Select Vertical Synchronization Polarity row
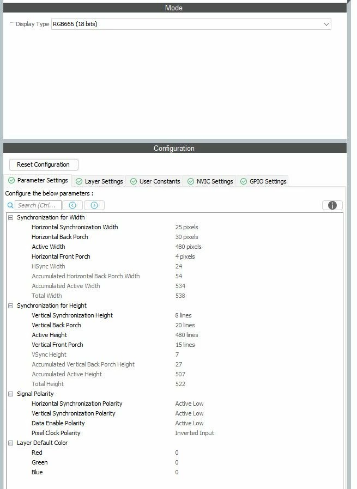Viewport: 357px width, 489px height. 175,413
